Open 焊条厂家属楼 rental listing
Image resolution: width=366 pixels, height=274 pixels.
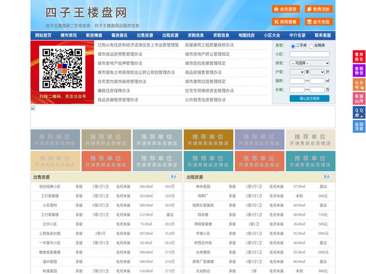[x=203, y=262]
